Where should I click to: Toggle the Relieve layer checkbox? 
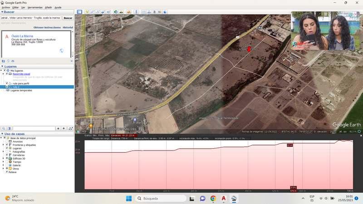(7, 172)
